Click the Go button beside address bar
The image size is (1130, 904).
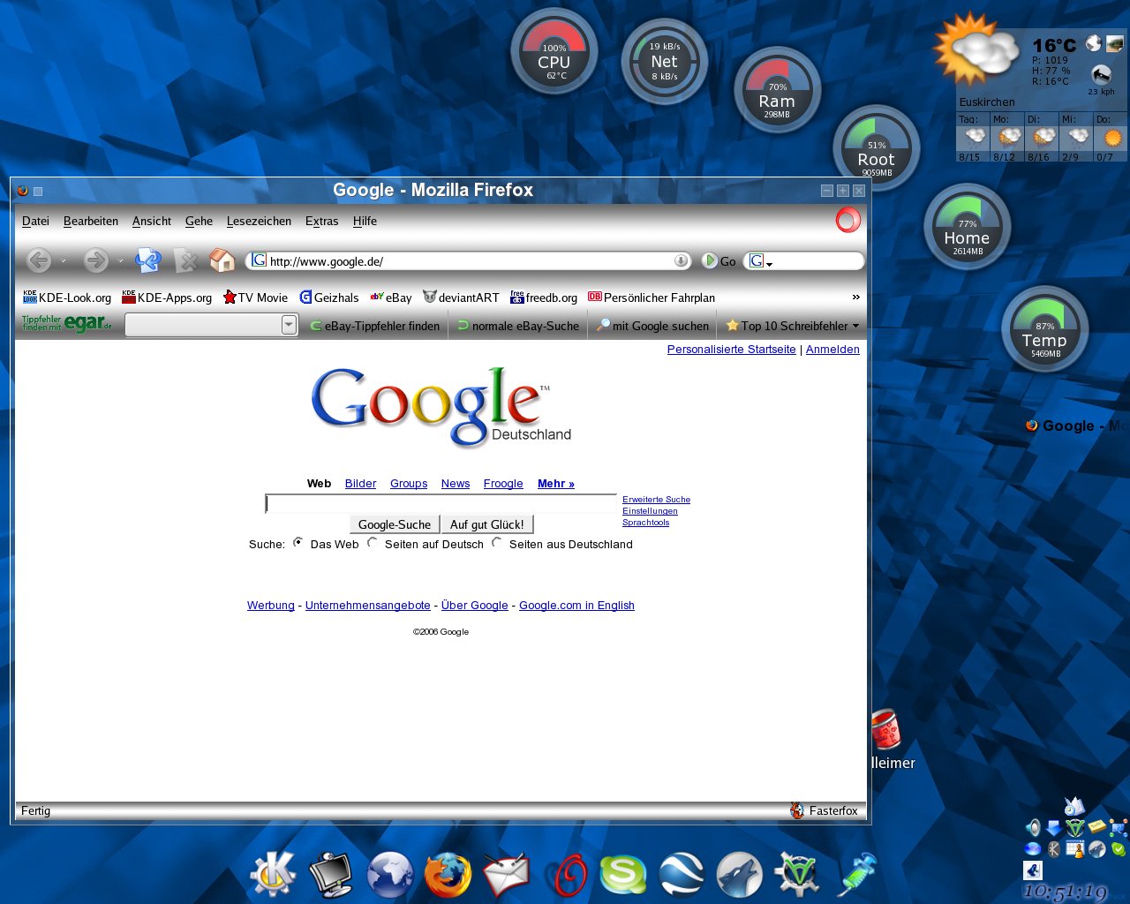click(719, 260)
